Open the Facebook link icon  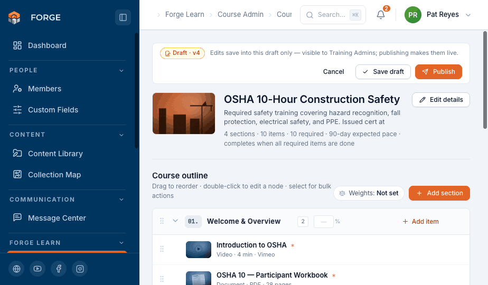coord(59,269)
